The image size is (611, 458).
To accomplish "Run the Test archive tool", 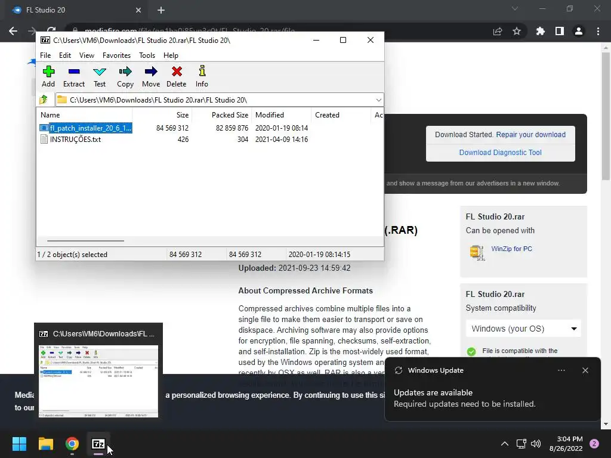I will point(100,76).
